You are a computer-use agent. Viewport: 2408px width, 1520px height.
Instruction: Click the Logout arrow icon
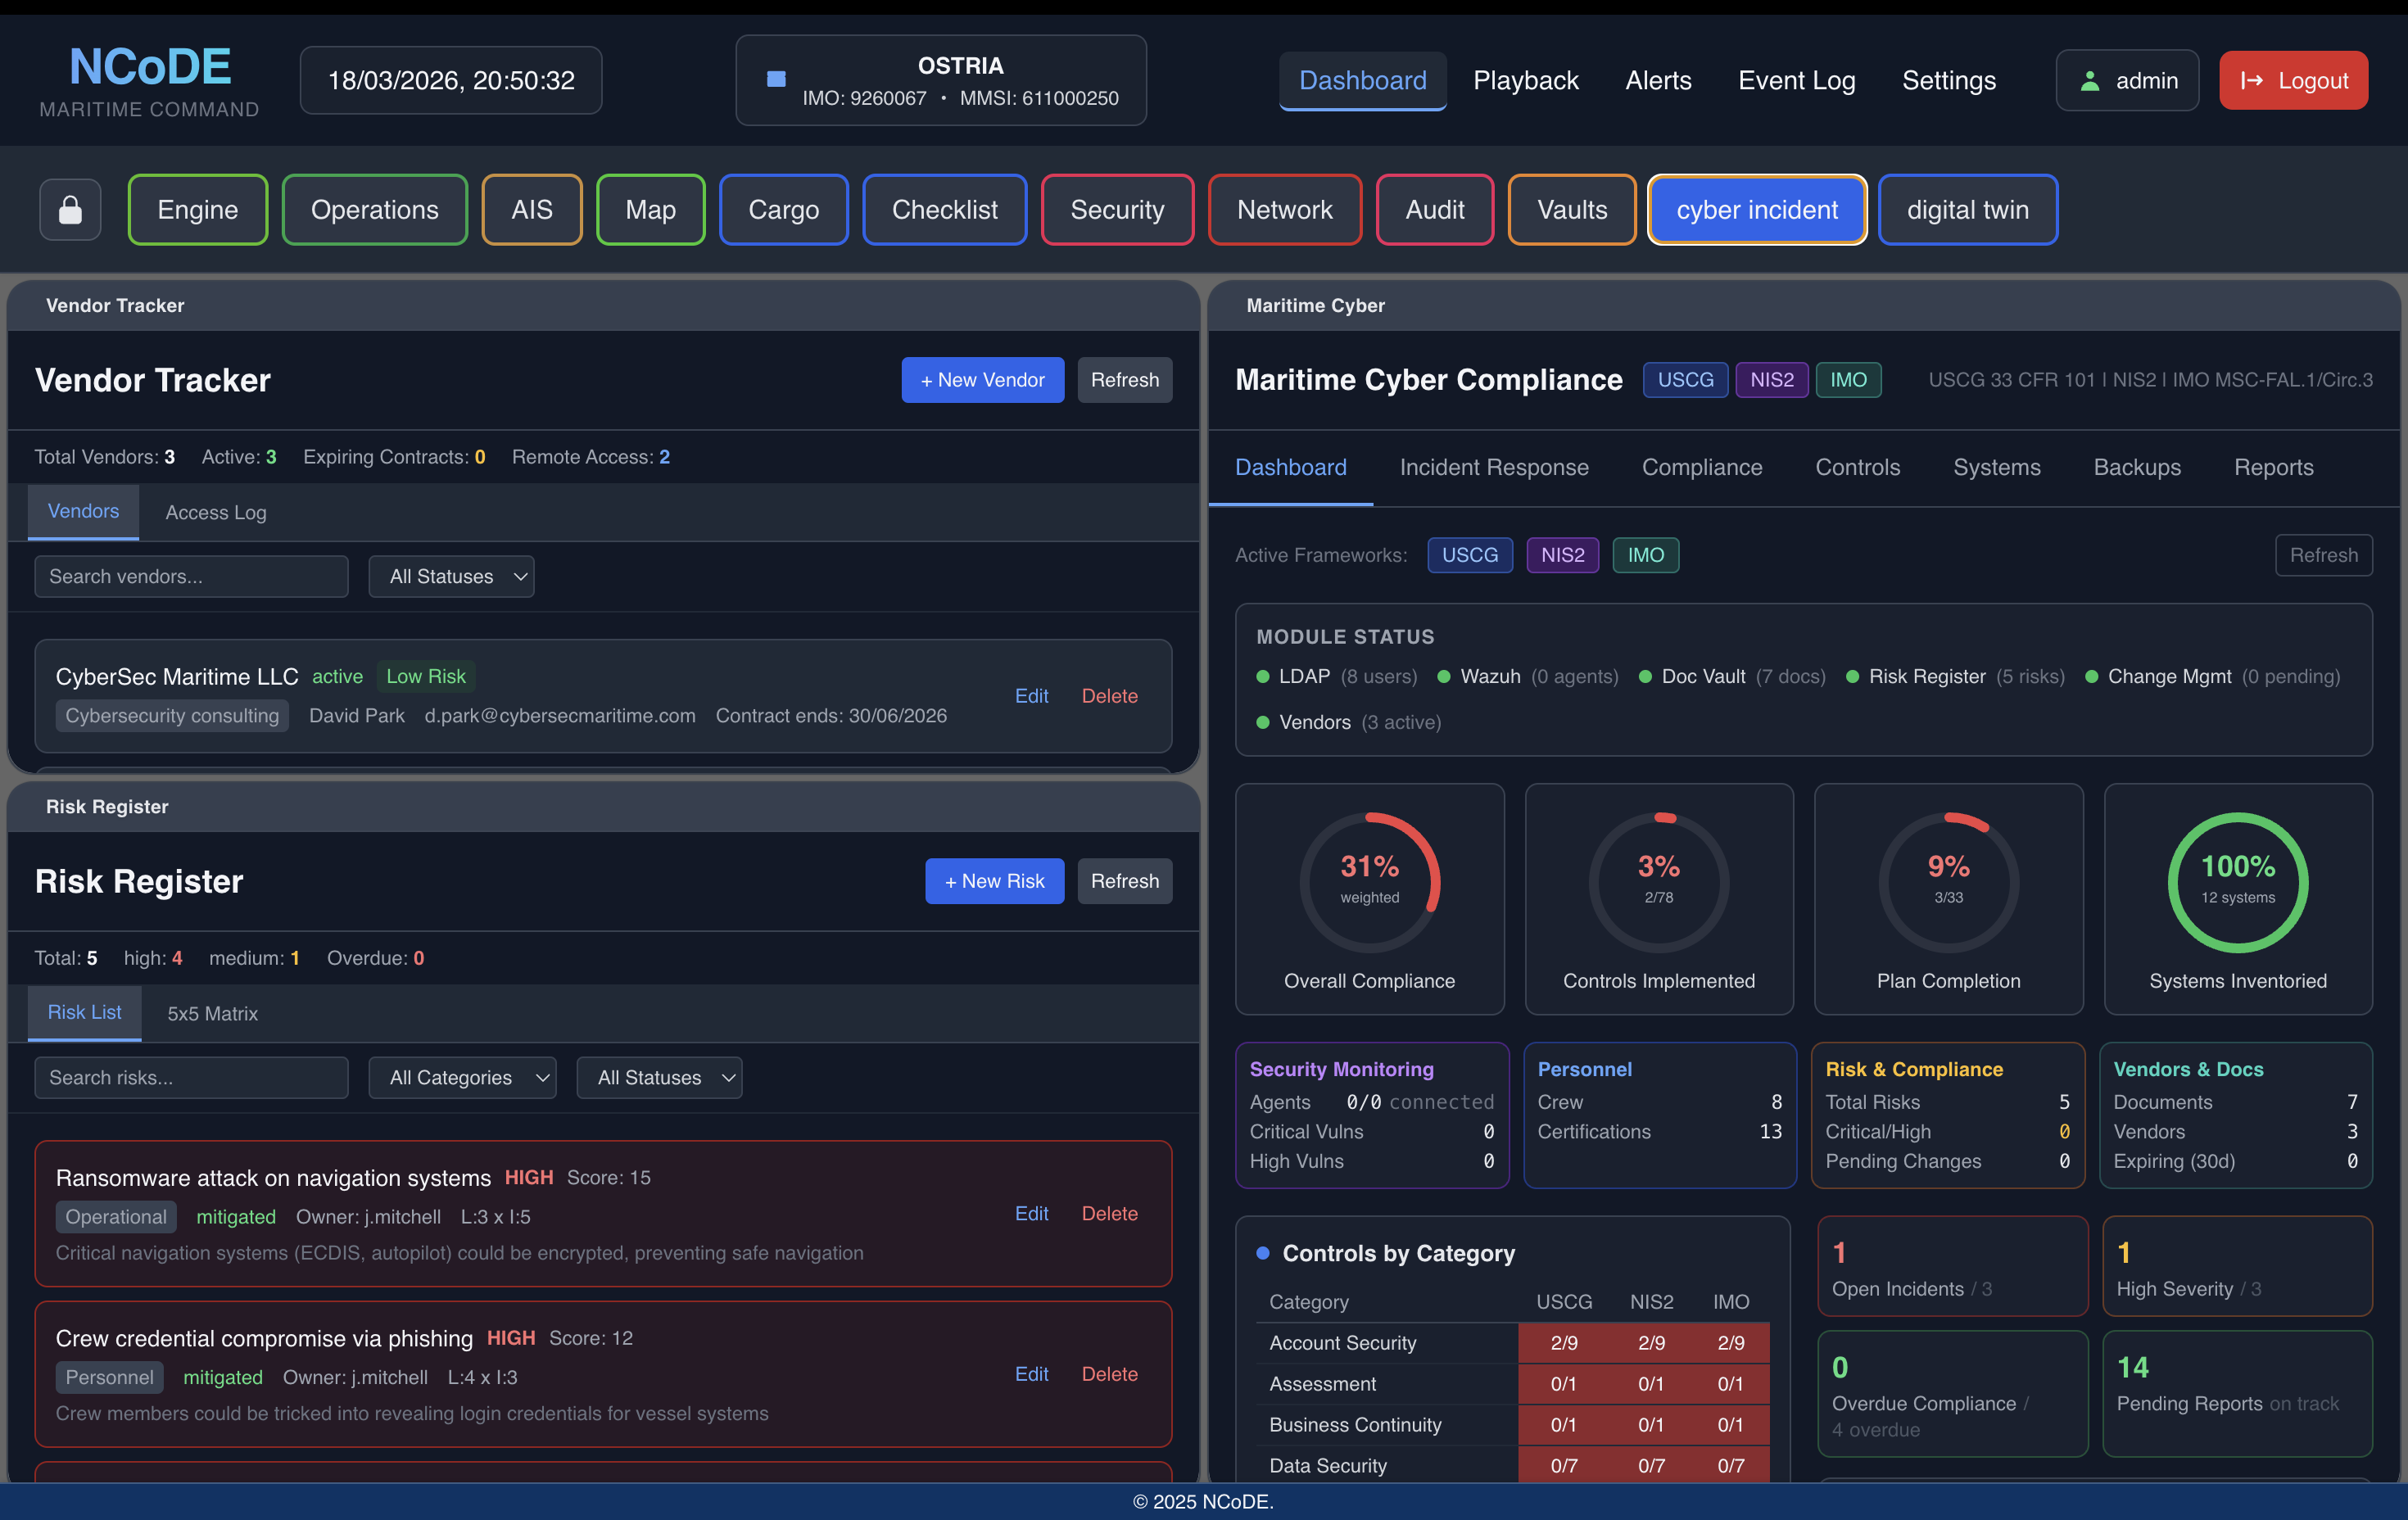(2252, 80)
